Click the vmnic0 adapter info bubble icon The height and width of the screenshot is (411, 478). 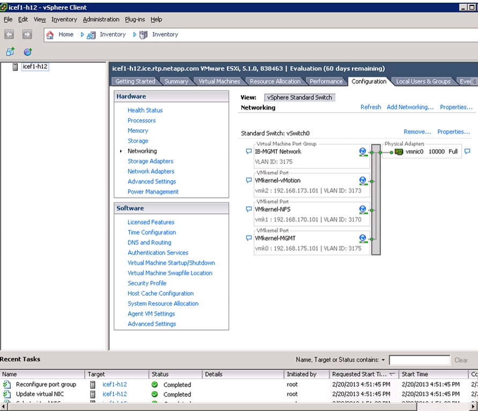pos(467,151)
